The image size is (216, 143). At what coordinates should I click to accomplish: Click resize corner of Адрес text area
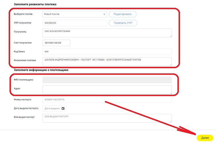pyautogui.click(x=170, y=93)
